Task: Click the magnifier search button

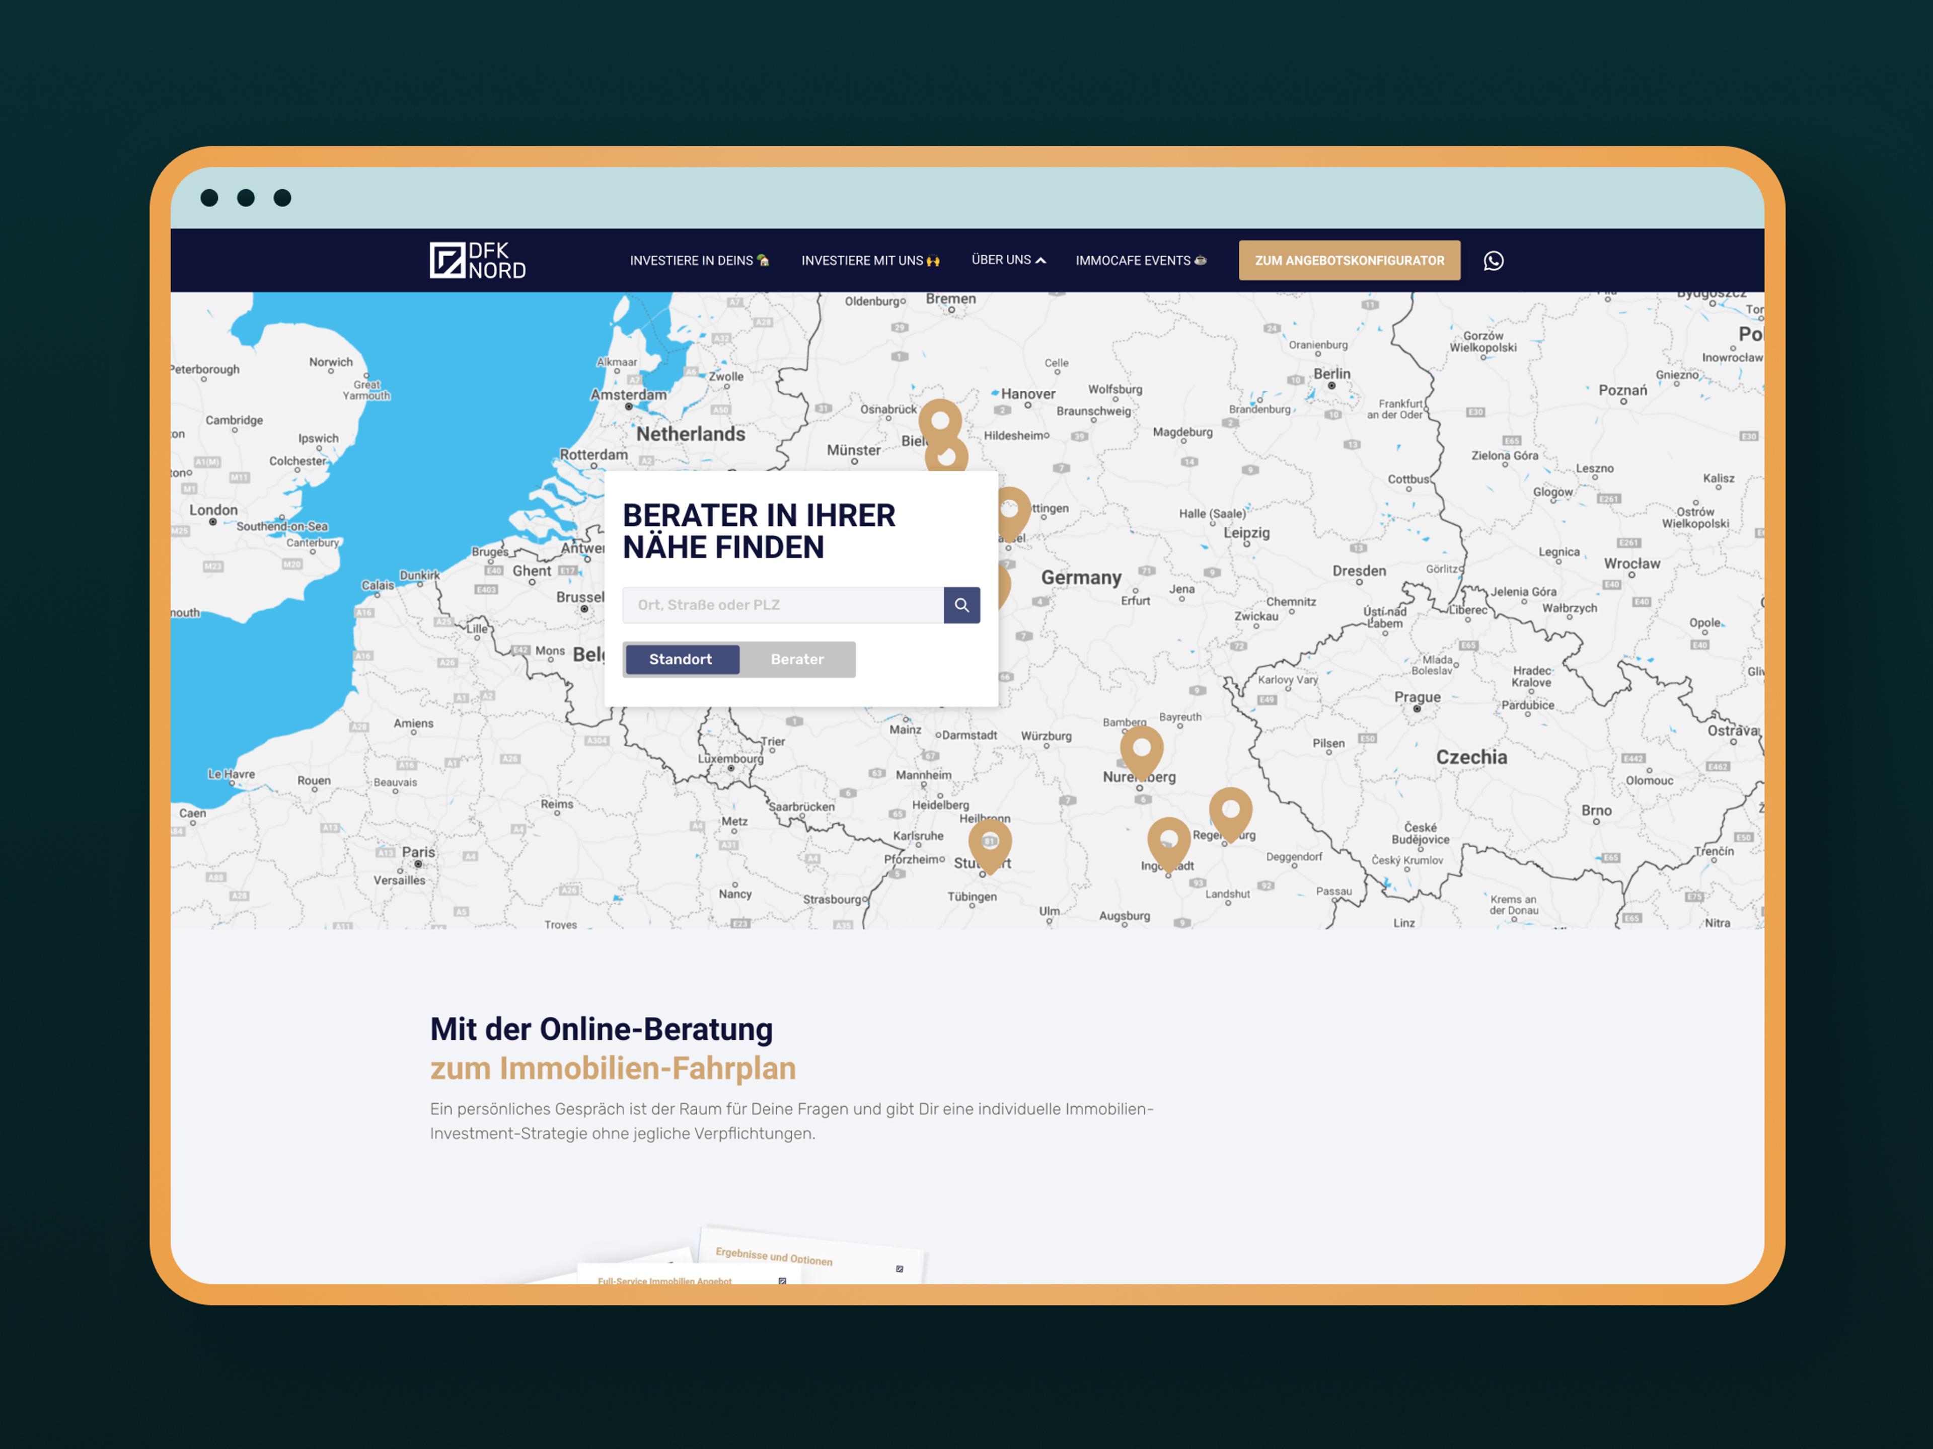Action: 961,604
